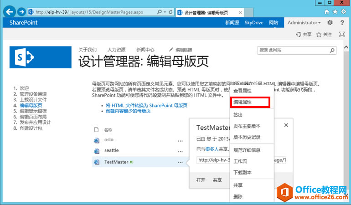The width and height of the screenshot is (351, 205).
Task: Go to step 5 编辑显示模板
Action: (33, 111)
